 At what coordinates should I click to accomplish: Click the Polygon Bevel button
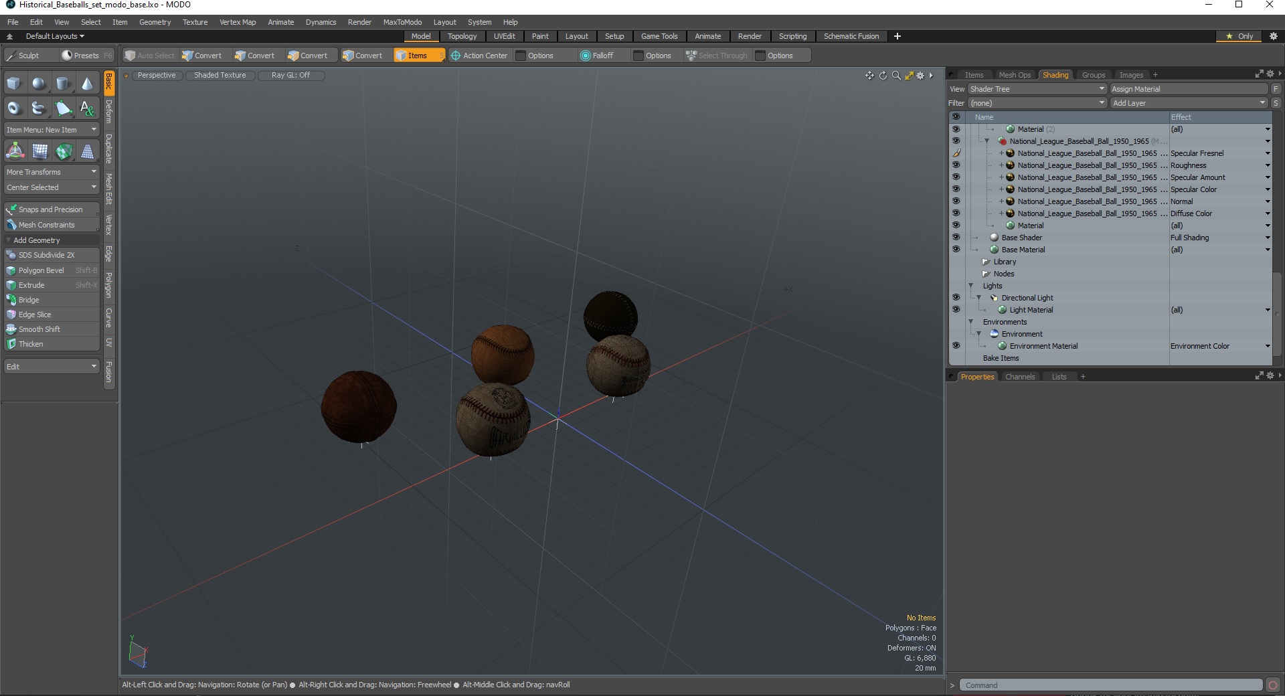click(x=52, y=270)
